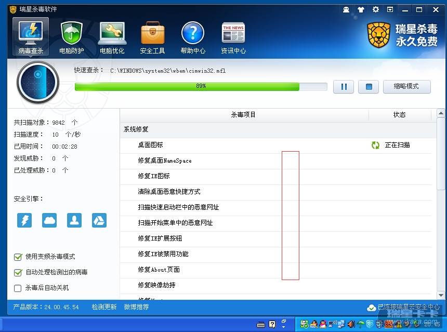The image size is (447, 332).
Task: Open the 病毒查杀 virus scan tab
Action: pos(31,36)
